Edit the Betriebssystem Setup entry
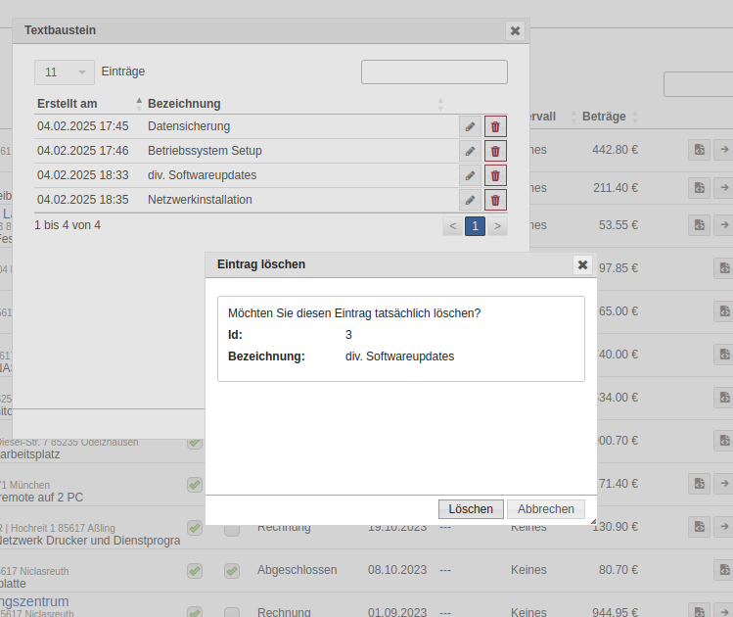Image resolution: width=733 pixels, height=617 pixels. [x=471, y=151]
